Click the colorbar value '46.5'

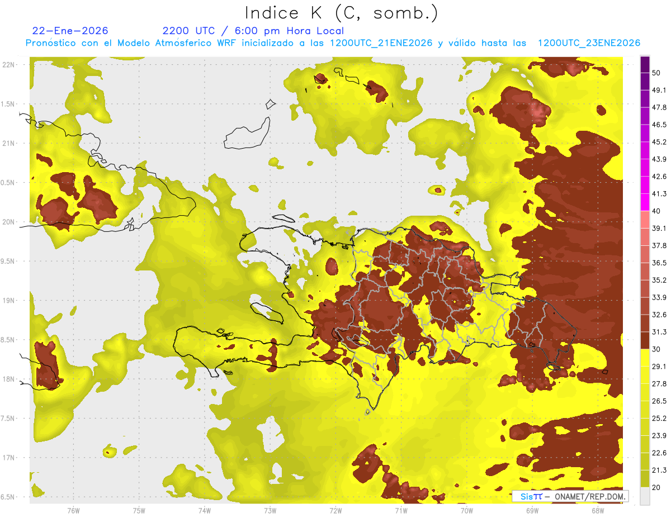pos(659,125)
